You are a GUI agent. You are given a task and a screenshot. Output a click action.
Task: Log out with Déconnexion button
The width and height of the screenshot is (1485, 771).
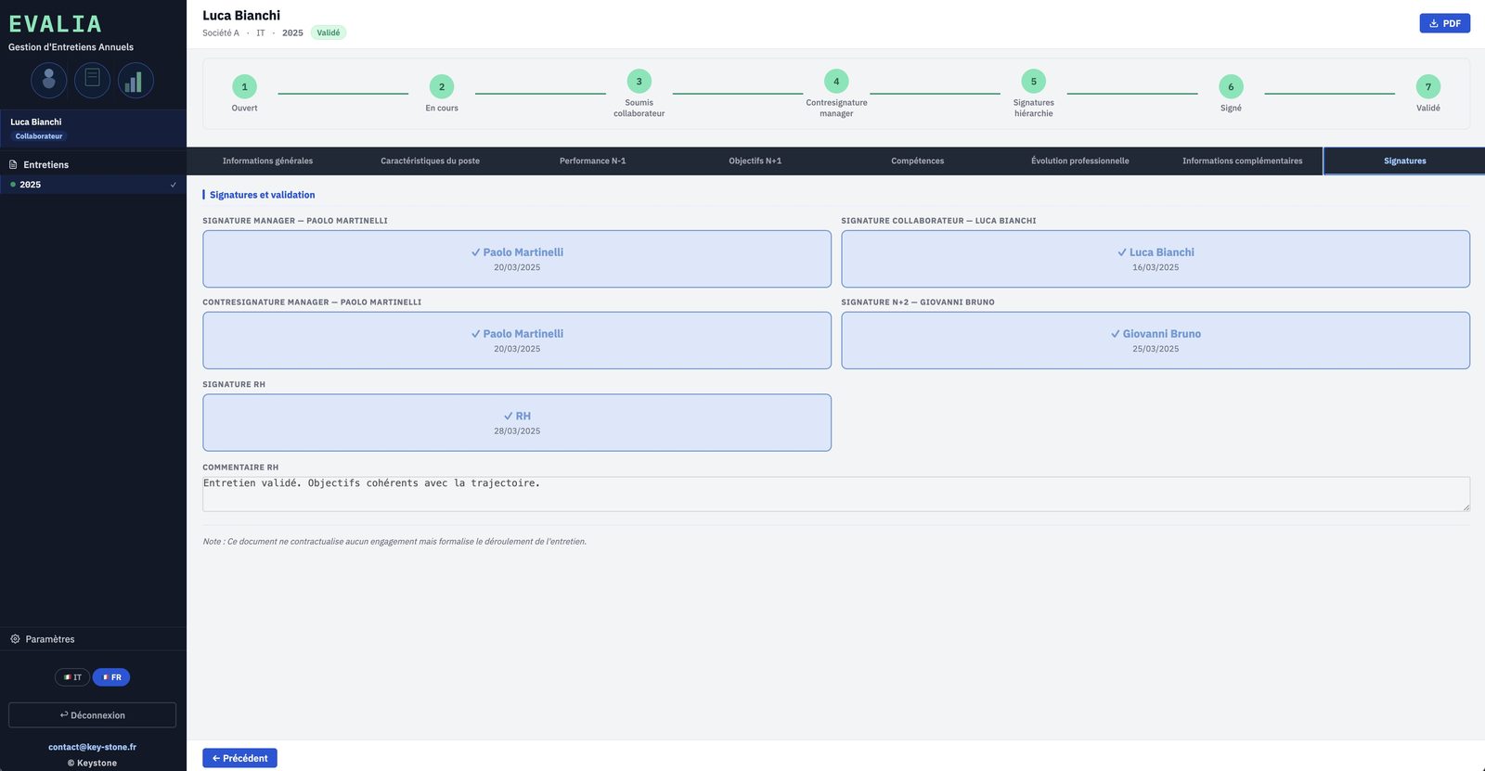coord(92,715)
